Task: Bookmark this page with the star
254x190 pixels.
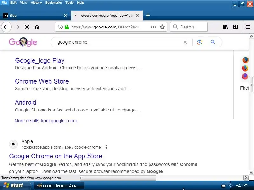Action: pos(162,27)
